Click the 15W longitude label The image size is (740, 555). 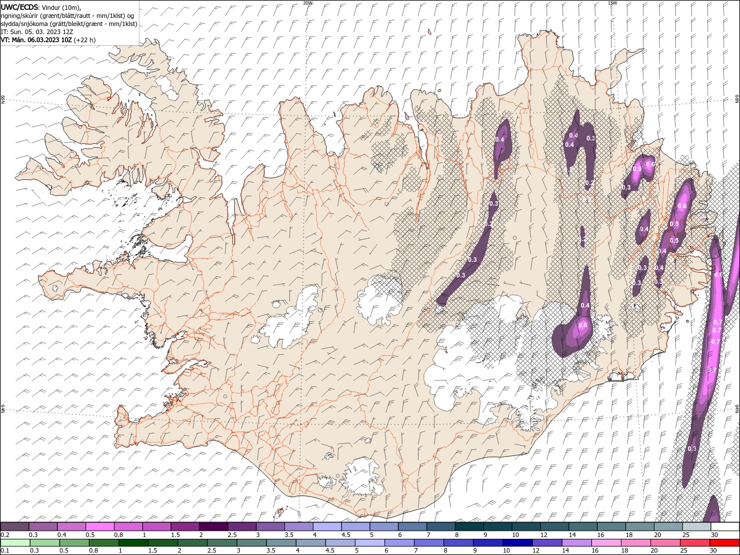[x=612, y=3]
